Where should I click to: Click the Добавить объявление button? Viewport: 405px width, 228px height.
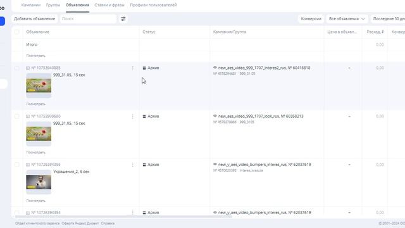pos(35,19)
